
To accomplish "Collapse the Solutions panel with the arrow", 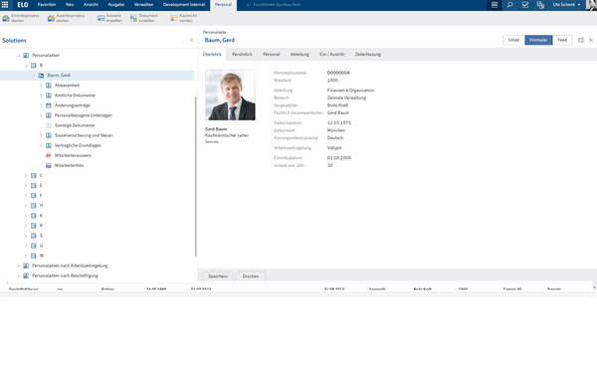I will coord(191,40).
